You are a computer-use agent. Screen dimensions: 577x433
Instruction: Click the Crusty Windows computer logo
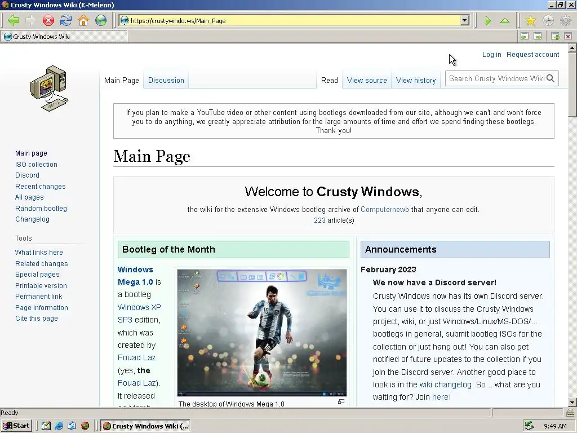50,89
